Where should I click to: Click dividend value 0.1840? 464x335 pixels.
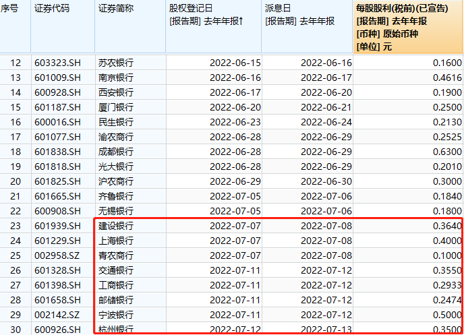pos(447,196)
